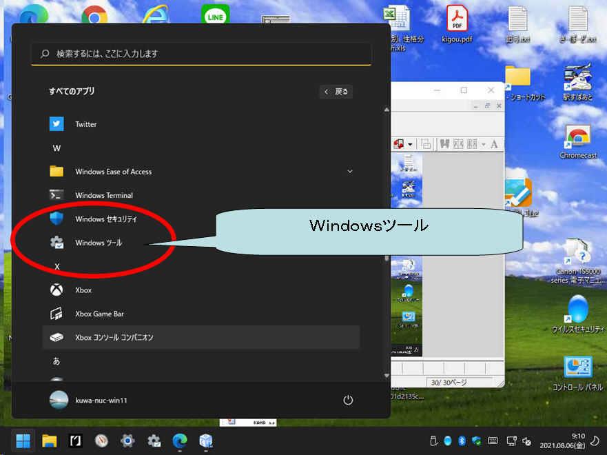This screenshot has height=455, width=607.
Task: Click the 30/ 30ページ status field
Action: 459,382
